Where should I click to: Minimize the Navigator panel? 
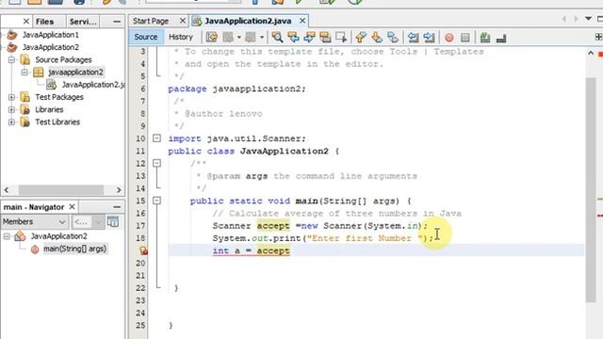click(117, 207)
